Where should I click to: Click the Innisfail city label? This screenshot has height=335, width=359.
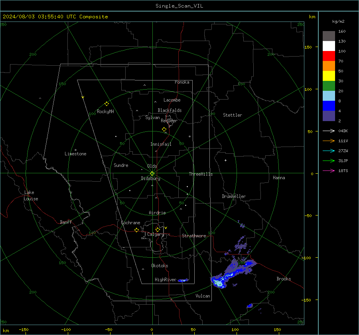pyautogui.click(x=161, y=144)
